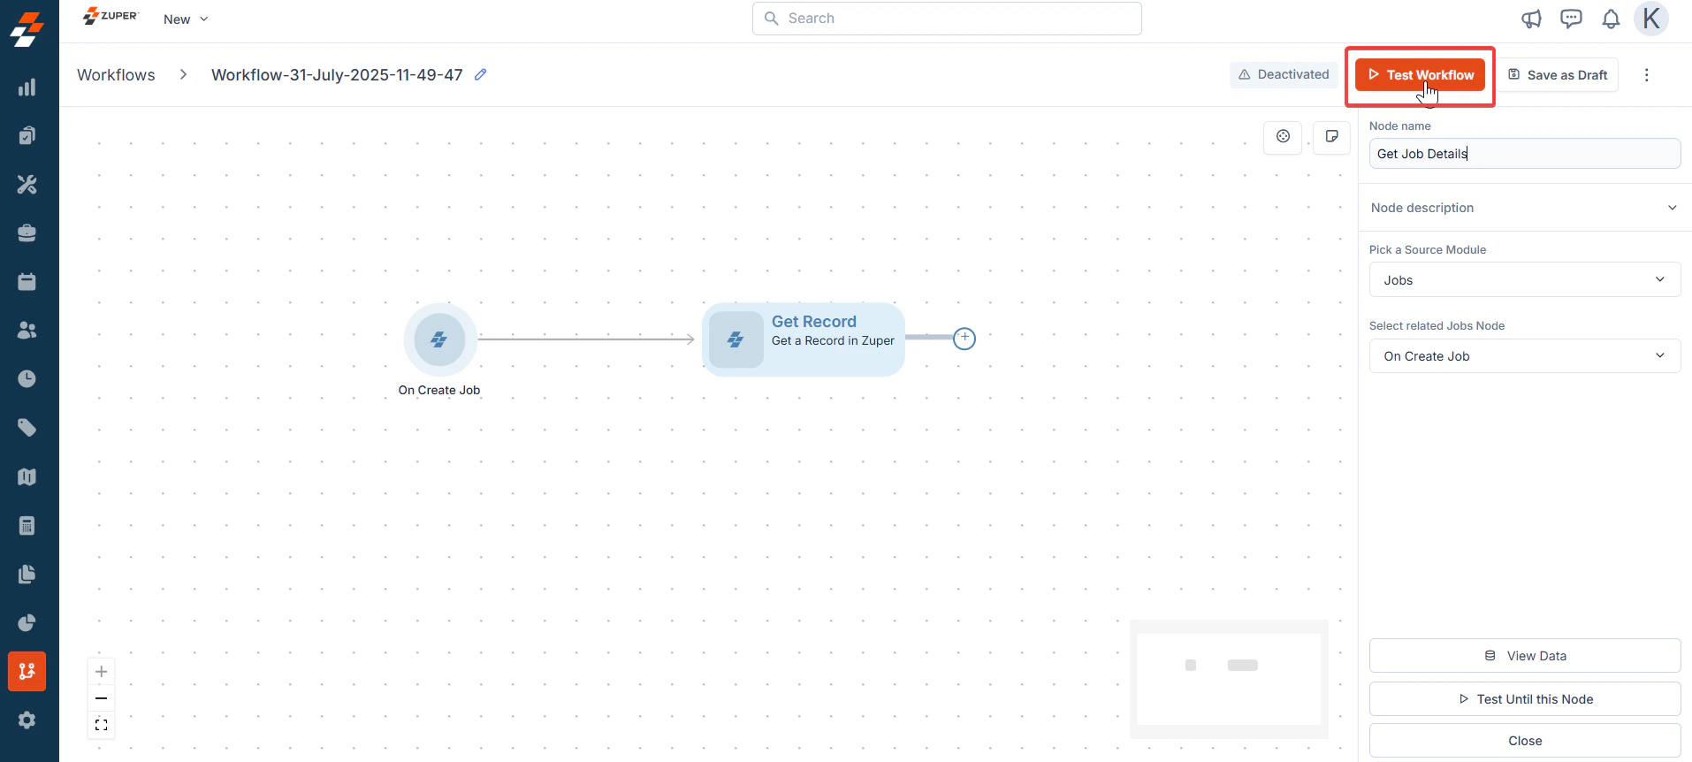This screenshot has width=1692, height=762.
Task: Open the dashboard bar chart sidebar icon
Action: point(27,88)
